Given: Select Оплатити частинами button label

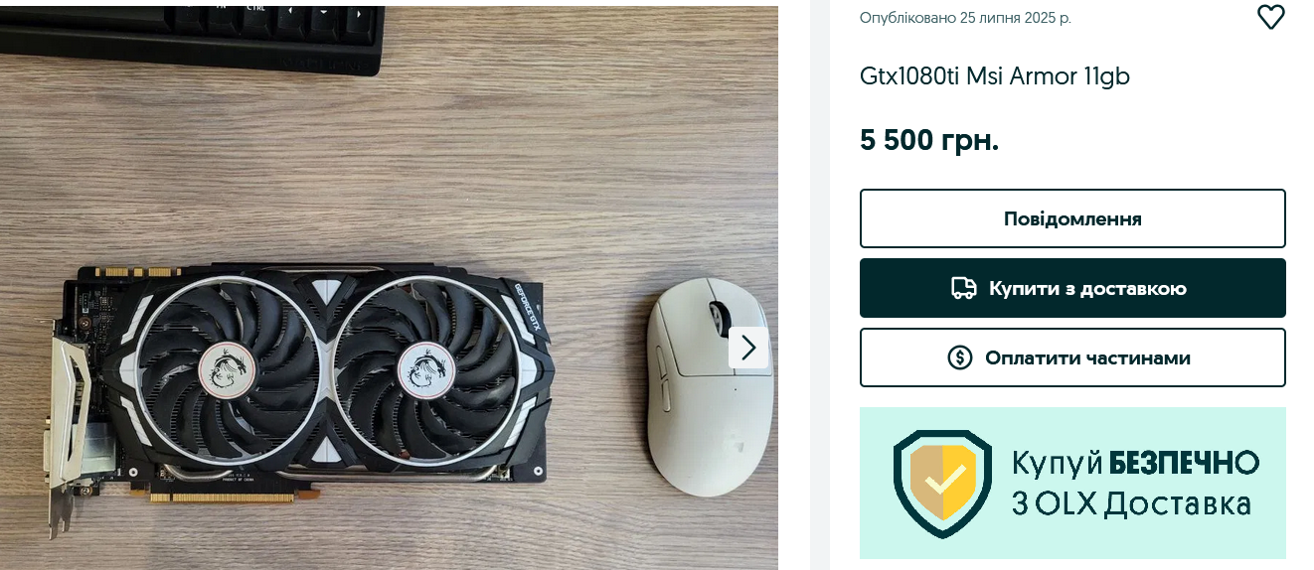Looking at the screenshot, I should tap(1087, 357).
